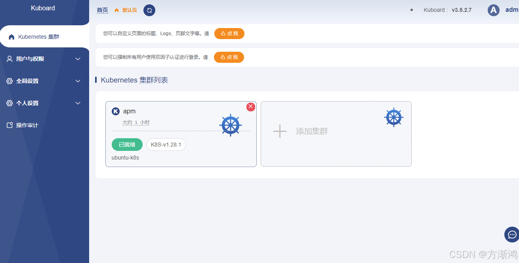Viewport: 519px width, 263px height.
Task: Open the 个人设置 menu
Action: 44,103
